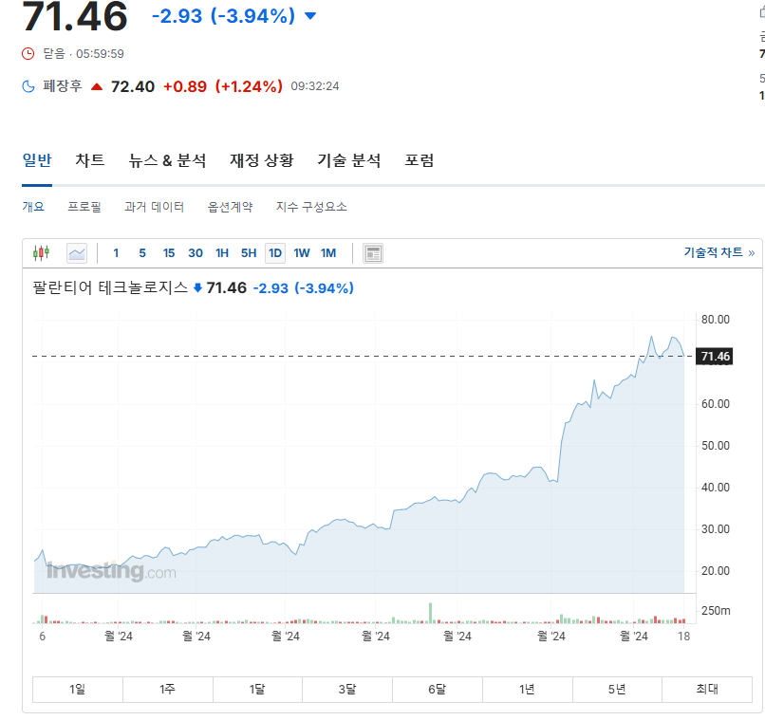This screenshot has height=720, width=765.
Task: Click the 18 date label on x-axis
Action: [684, 637]
